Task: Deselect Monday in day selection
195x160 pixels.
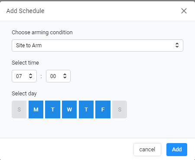Action: [36, 110]
